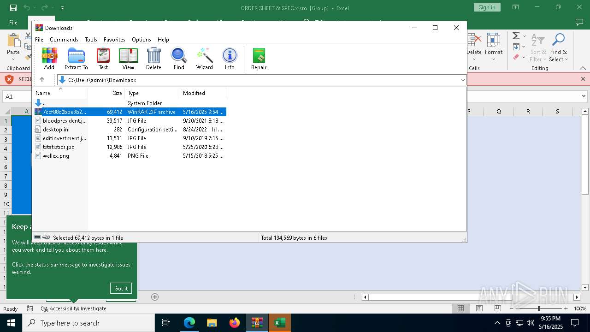The image size is (590, 332).
Task: Sort by Size column header
Action: (106, 93)
